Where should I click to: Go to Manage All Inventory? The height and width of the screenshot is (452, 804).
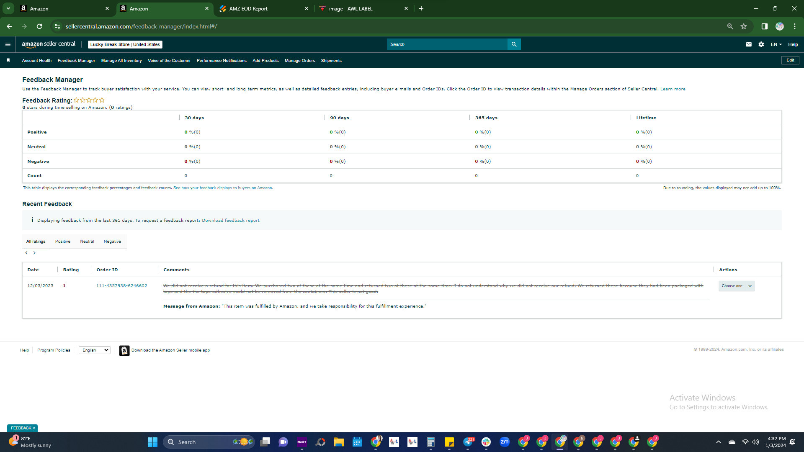point(121,61)
